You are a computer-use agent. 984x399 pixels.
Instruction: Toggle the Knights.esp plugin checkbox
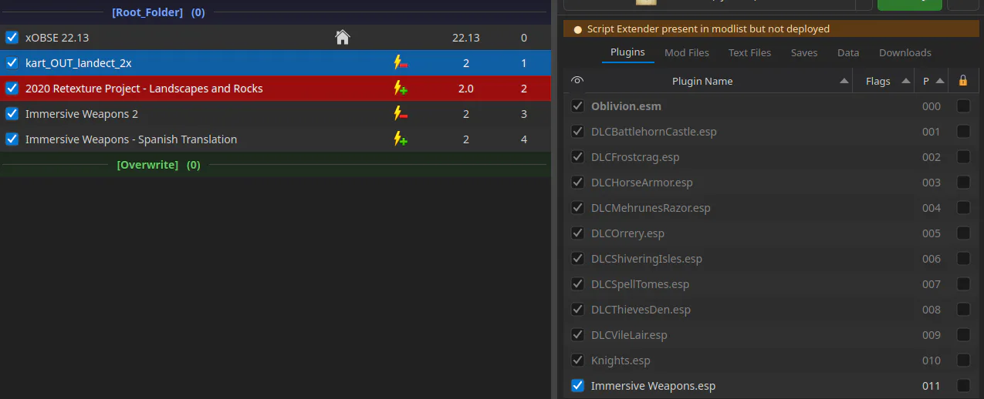pos(577,360)
